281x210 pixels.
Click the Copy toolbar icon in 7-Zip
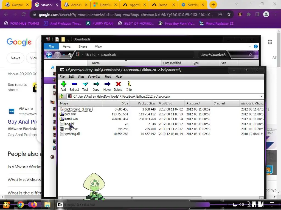coord(96,86)
